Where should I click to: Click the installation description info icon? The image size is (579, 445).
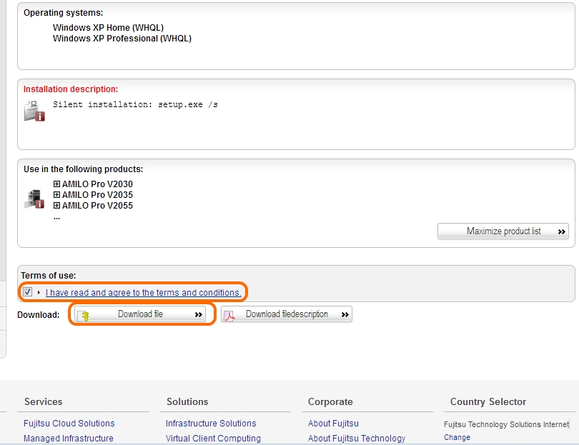click(34, 111)
